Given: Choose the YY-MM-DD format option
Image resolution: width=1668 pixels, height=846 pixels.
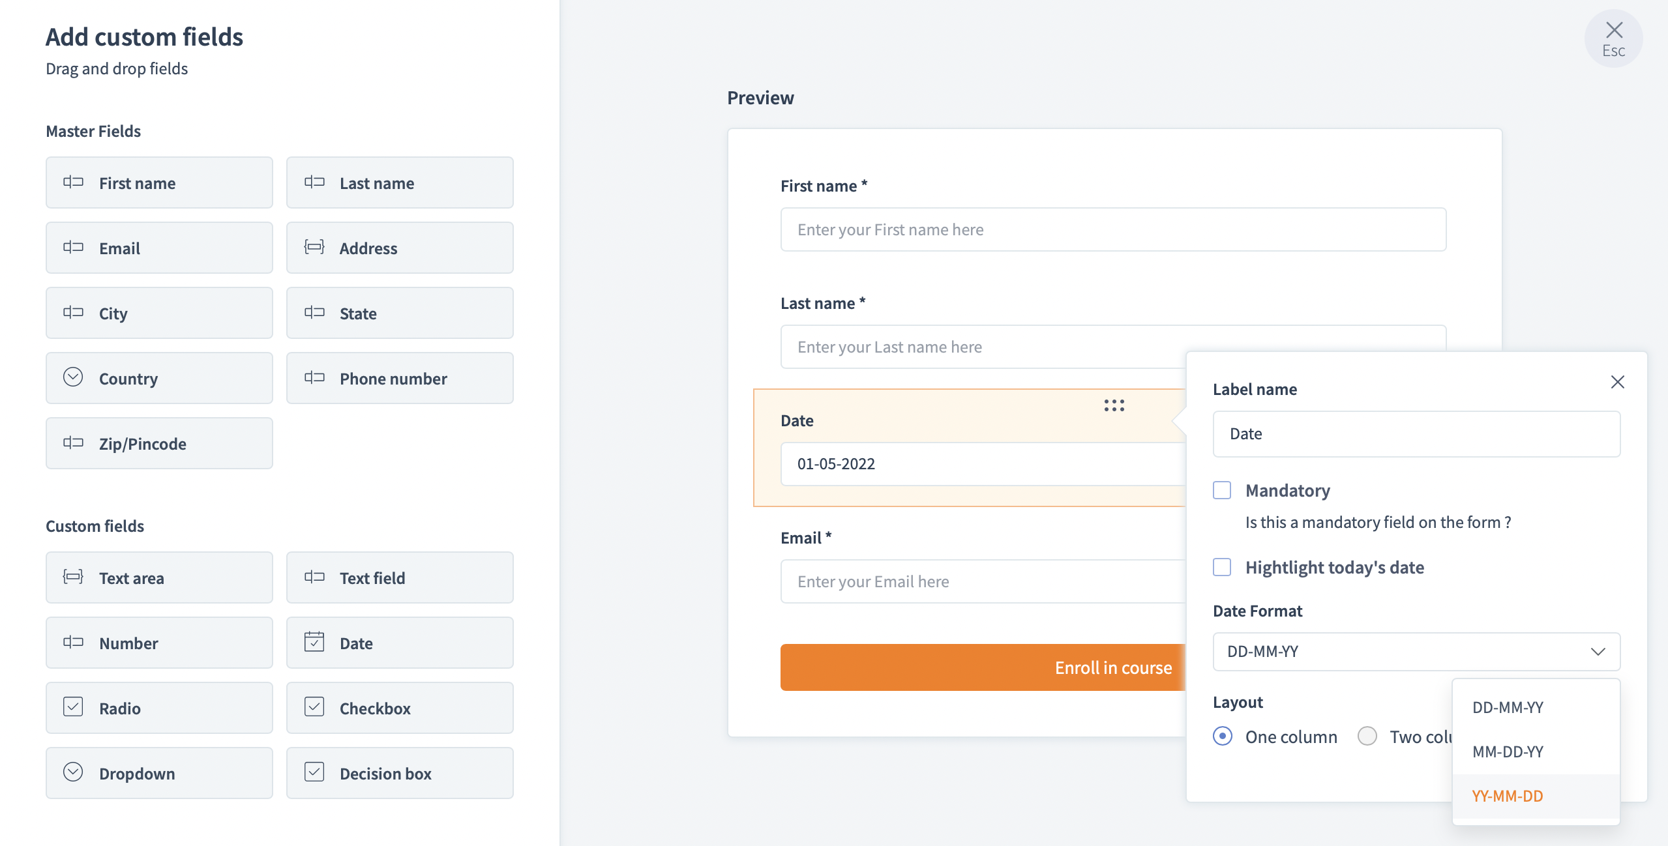Looking at the screenshot, I should (x=1508, y=796).
